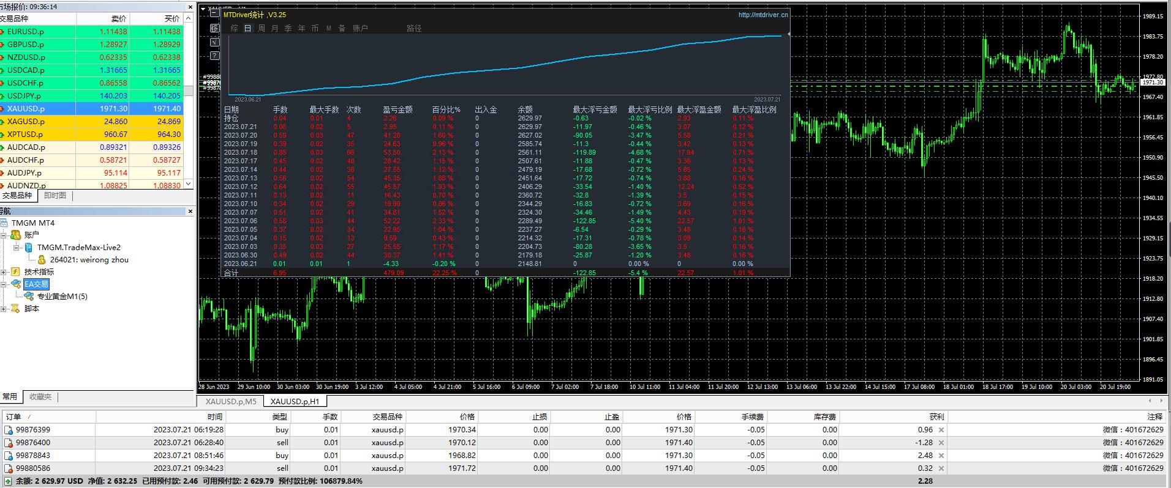Viewport: 1171px width, 488px height.
Task: Select the 季 quarterly view in MTDriver
Action: click(288, 29)
